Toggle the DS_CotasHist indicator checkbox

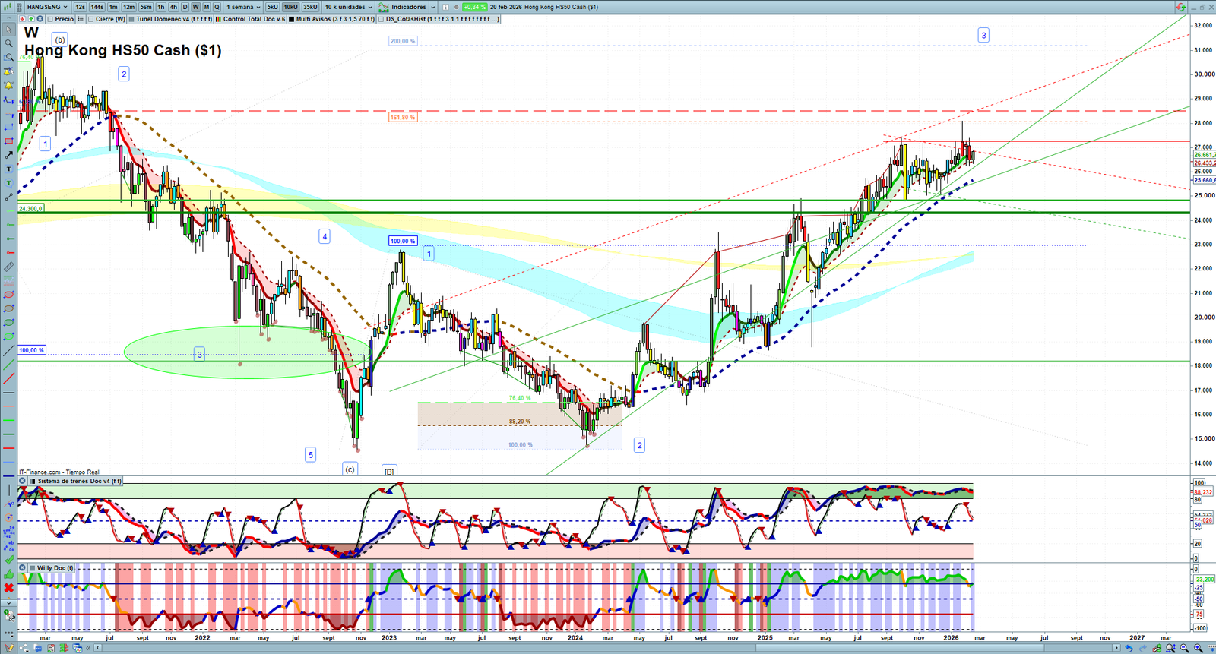tap(381, 19)
